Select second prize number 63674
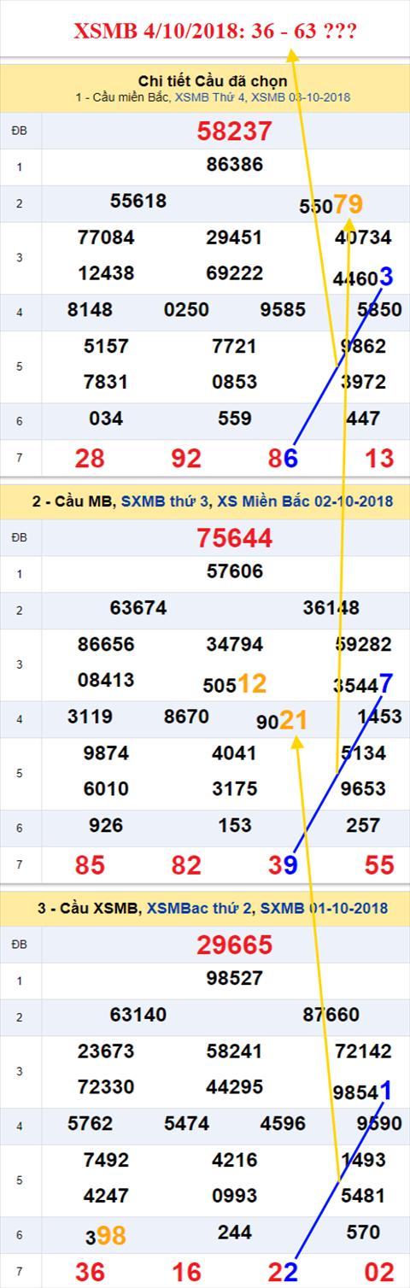This screenshot has height=1288, width=410. coord(138,608)
